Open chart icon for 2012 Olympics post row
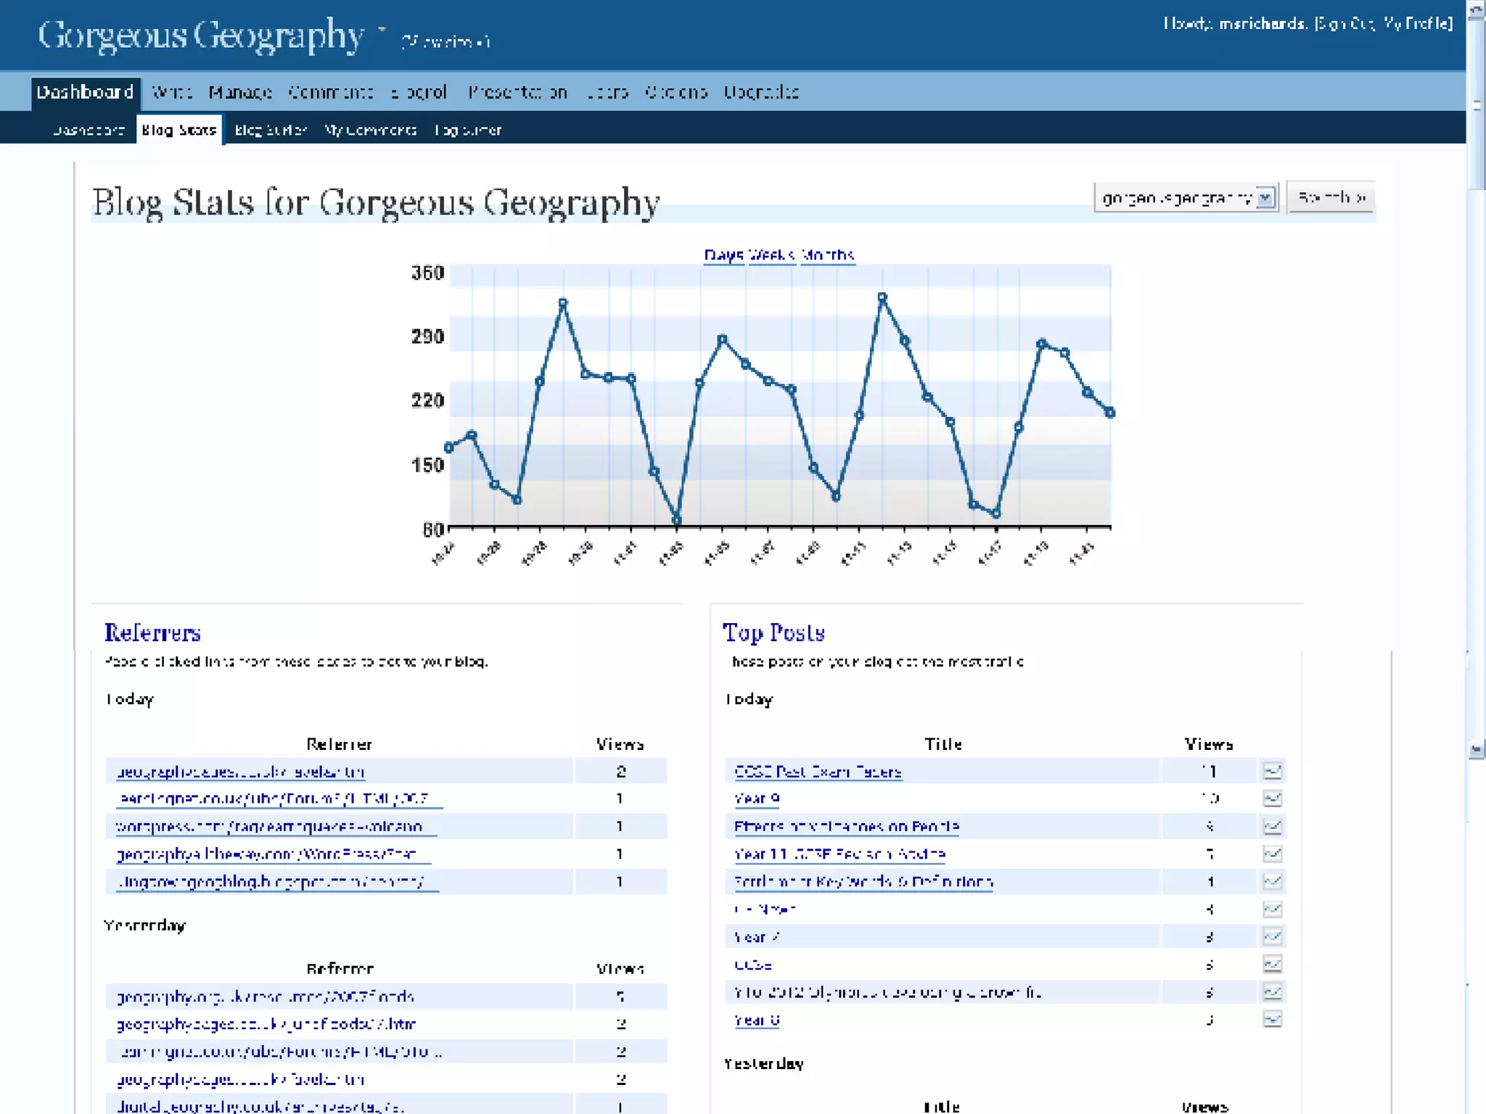 click(1272, 992)
